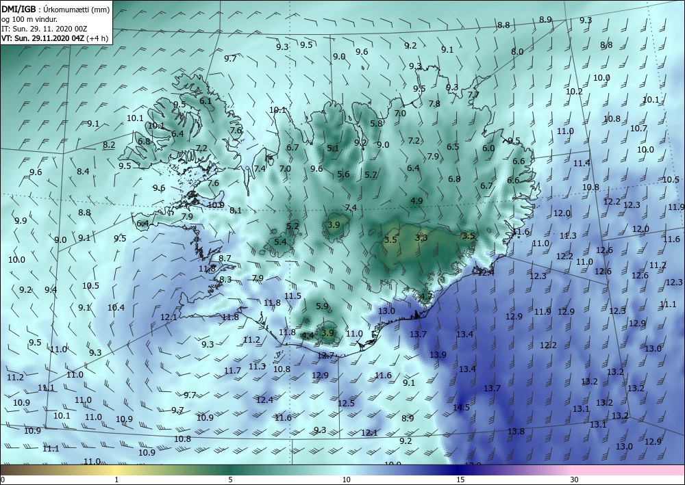Click the map value '6.5'
Screen dimensions: 685x485
tap(453, 146)
